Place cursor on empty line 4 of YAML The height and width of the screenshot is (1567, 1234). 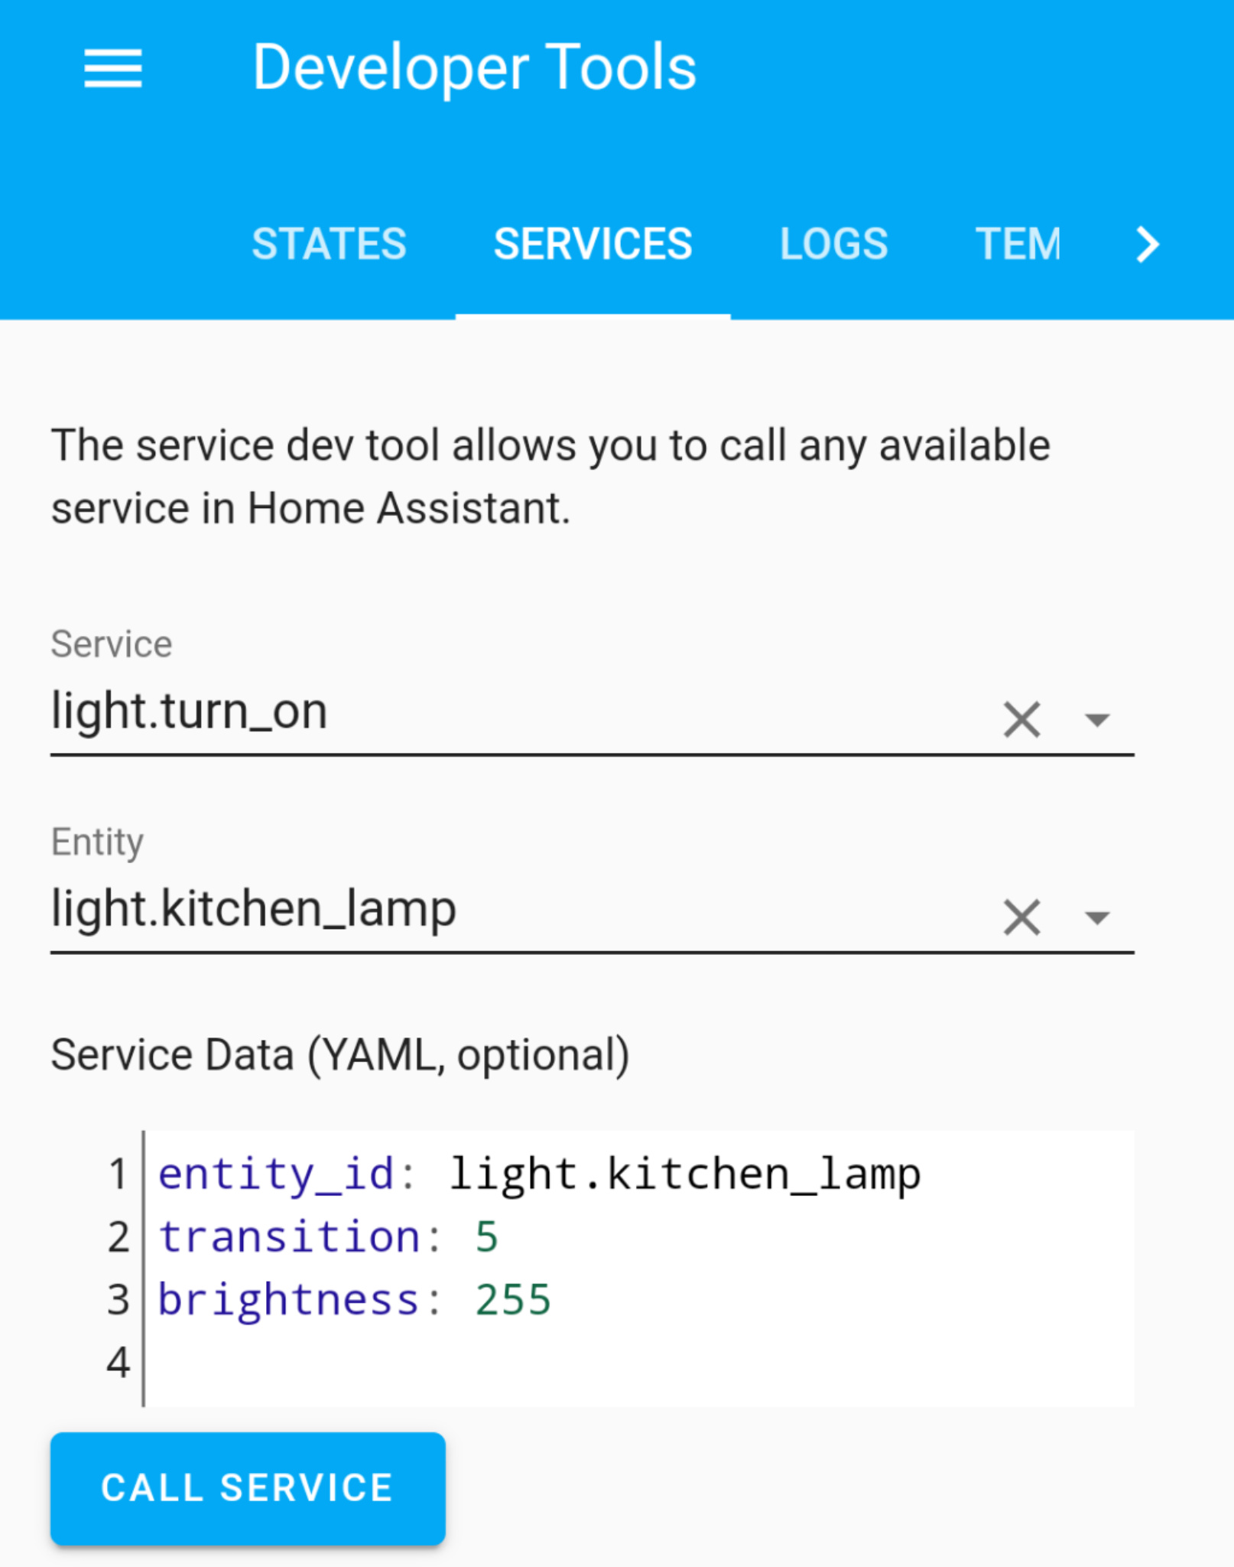(x=306, y=1360)
